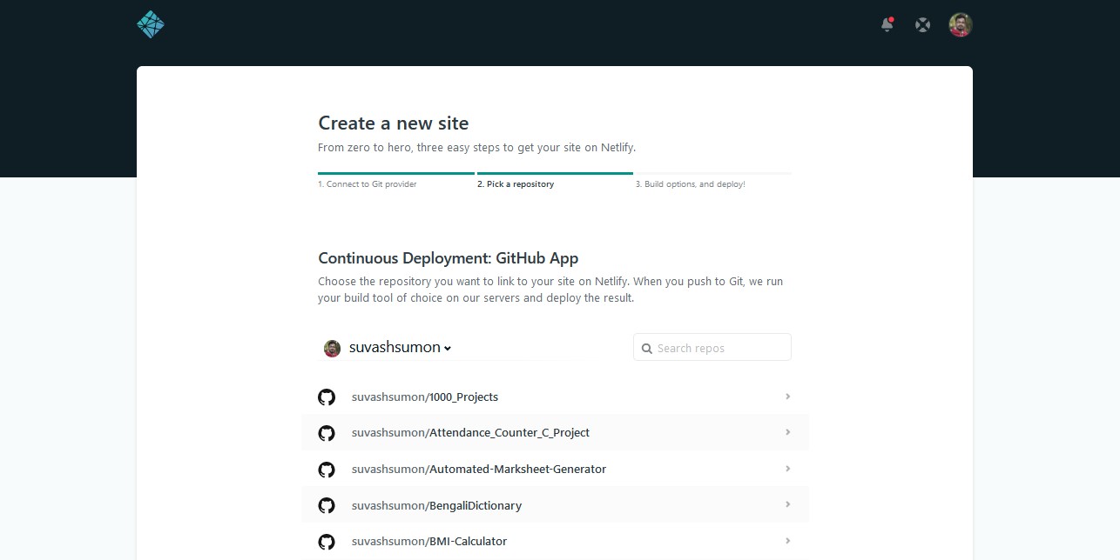1120x560 pixels.
Task: Click GitHub icon beside Attendance_Counter_C_Project
Action: click(x=327, y=433)
